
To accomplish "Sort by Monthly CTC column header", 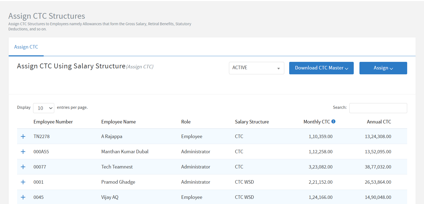I will click(x=317, y=122).
